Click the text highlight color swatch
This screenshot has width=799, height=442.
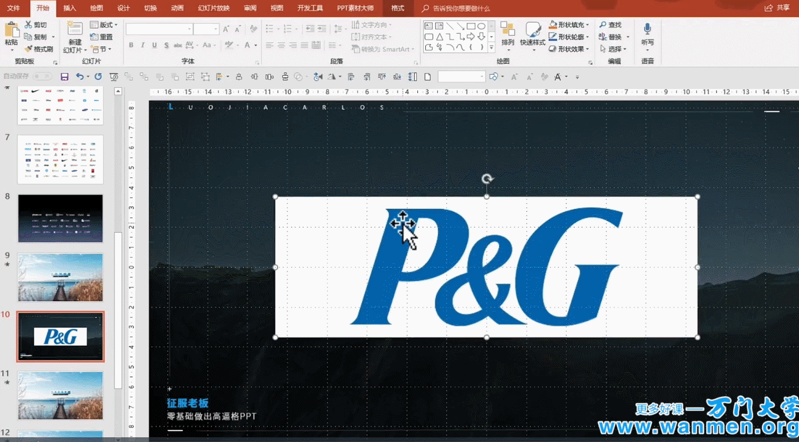[x=229, y=45]
